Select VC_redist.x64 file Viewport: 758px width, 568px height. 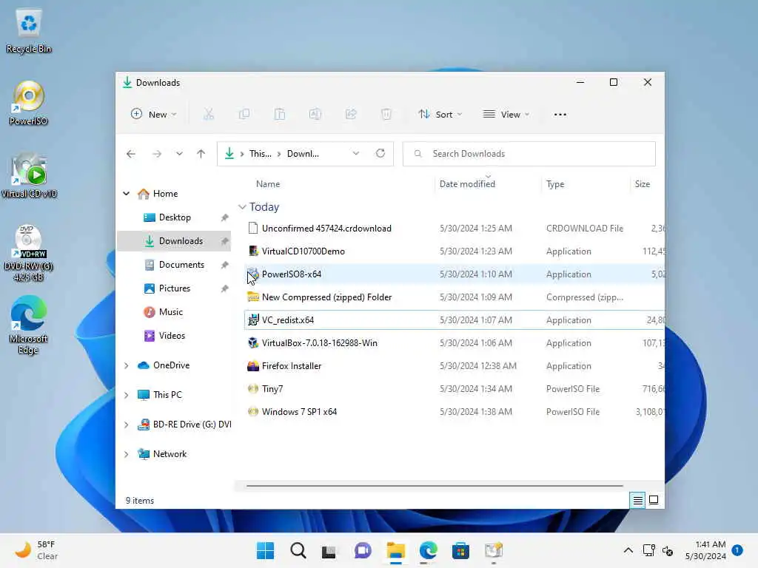tap(454, 320)
